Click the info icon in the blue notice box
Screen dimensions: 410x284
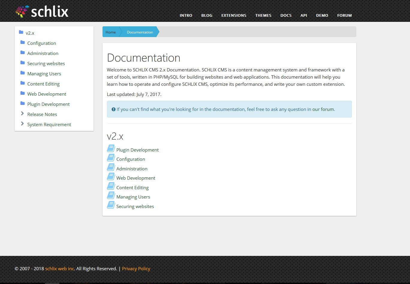[114, 109]
